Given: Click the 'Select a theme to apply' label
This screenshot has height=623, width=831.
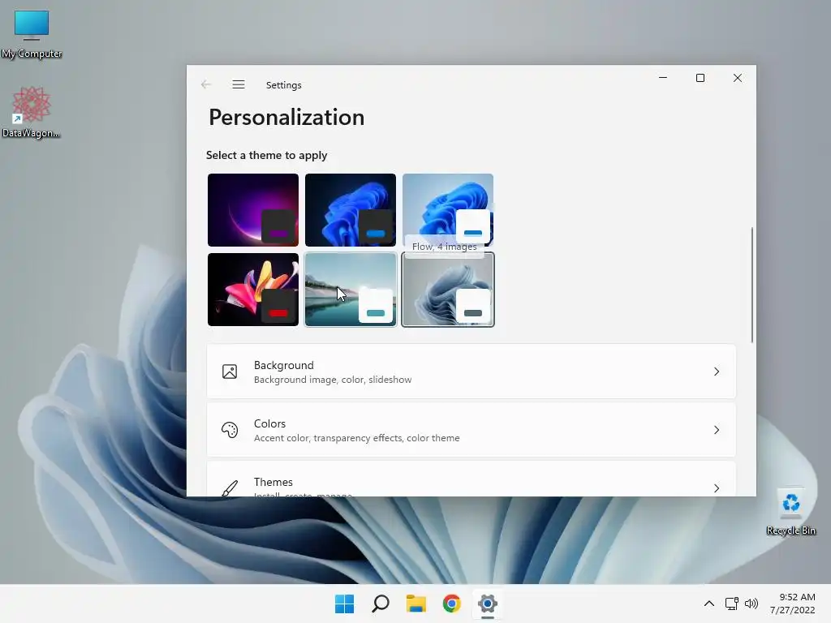Looking at the screenshot, I should click(266, 155).
